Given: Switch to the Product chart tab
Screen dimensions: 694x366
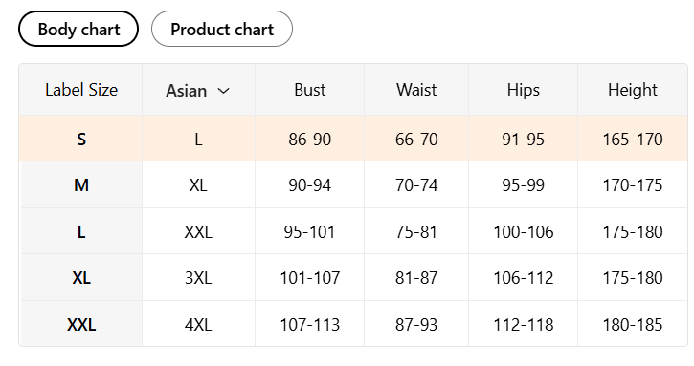Looking at the screenshot, I should [222, 30].
